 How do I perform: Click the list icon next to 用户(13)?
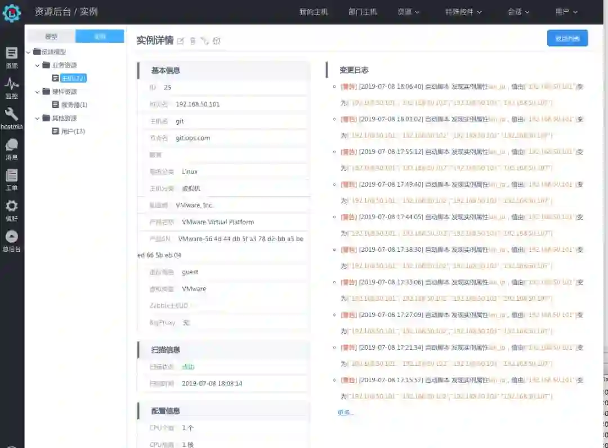click(x=55, y=131)
